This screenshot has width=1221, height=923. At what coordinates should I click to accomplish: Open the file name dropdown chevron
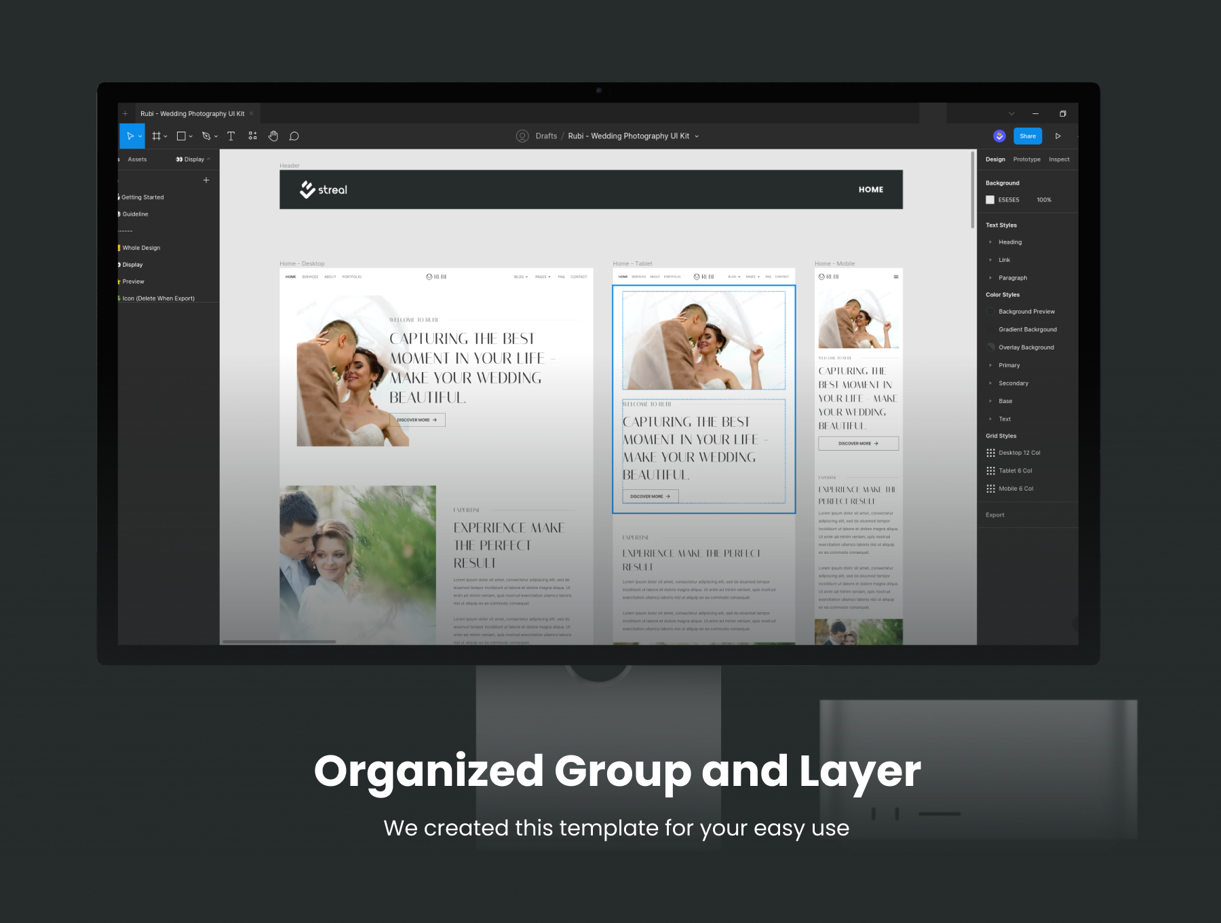coord(697,136)
